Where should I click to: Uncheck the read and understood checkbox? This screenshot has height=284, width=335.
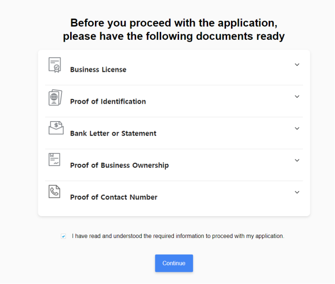(63, 237)
